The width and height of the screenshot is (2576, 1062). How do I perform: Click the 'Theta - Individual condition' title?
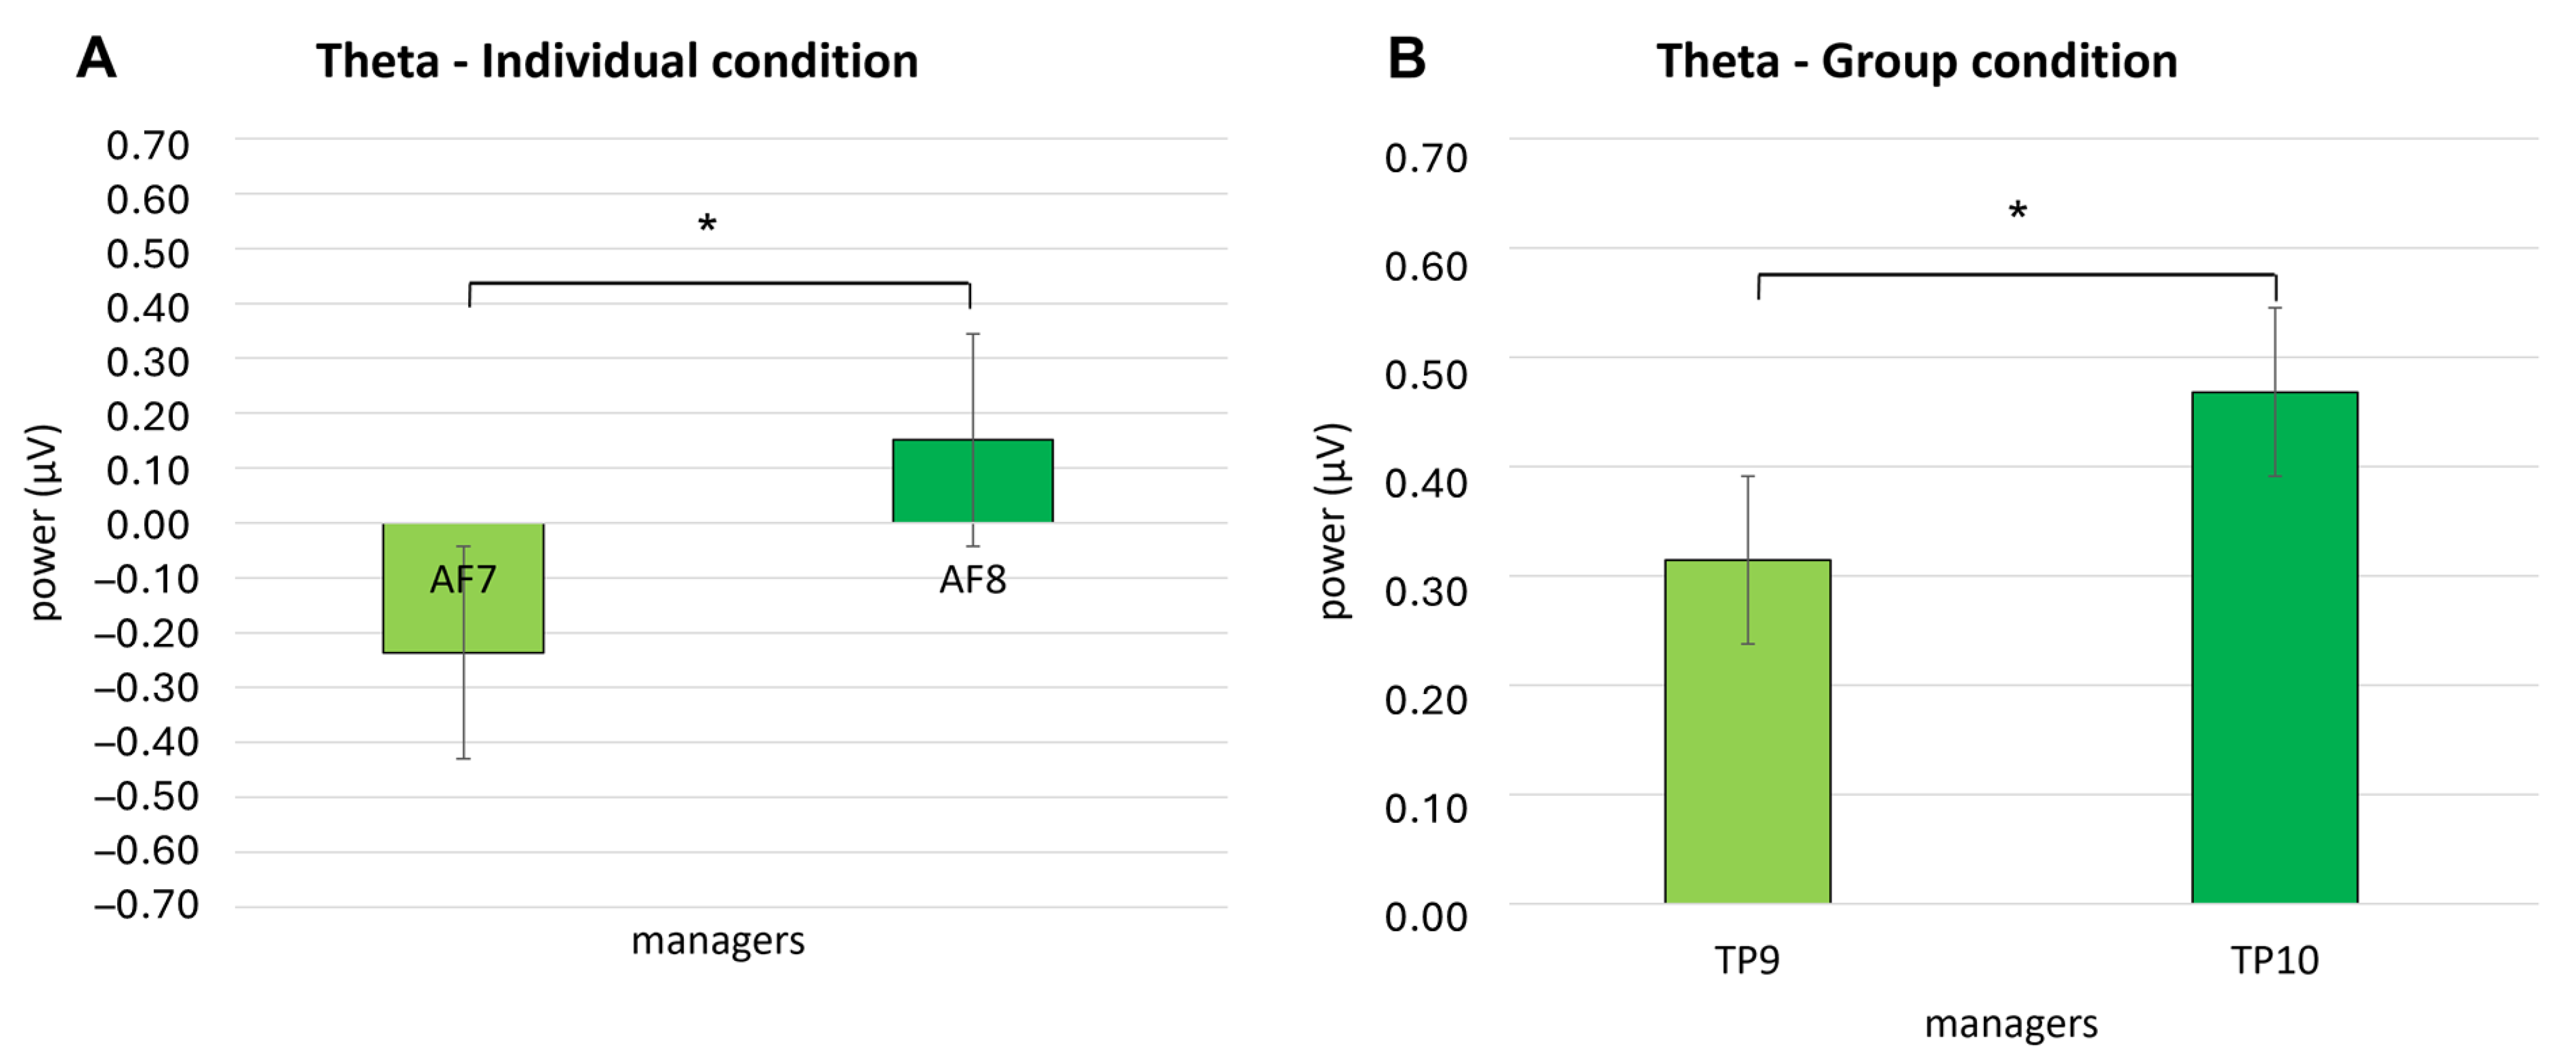coord(617,62)
